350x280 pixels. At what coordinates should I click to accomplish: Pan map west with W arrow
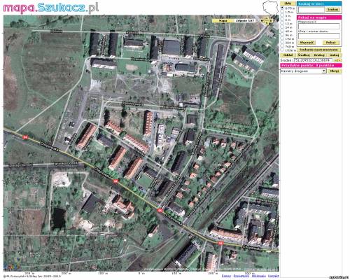262,21
